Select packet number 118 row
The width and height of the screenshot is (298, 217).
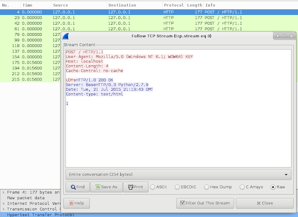pos(30,46)
